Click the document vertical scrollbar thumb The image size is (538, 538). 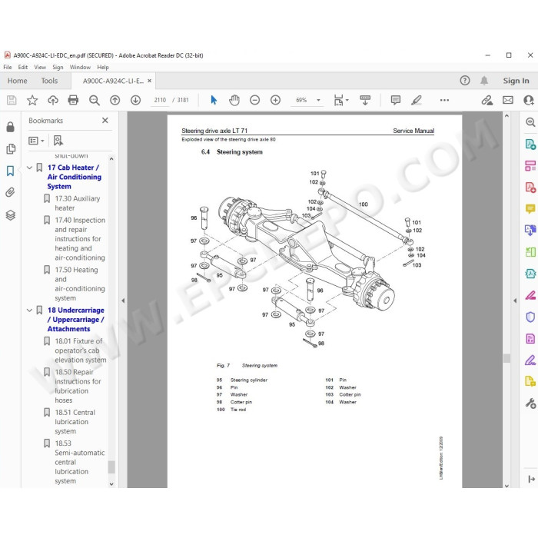pos(506,358)
